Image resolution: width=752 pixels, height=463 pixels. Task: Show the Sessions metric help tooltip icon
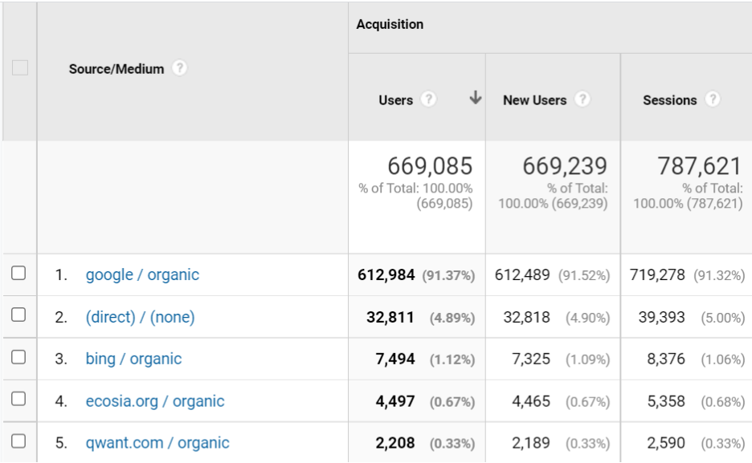[x=713, y=100]
